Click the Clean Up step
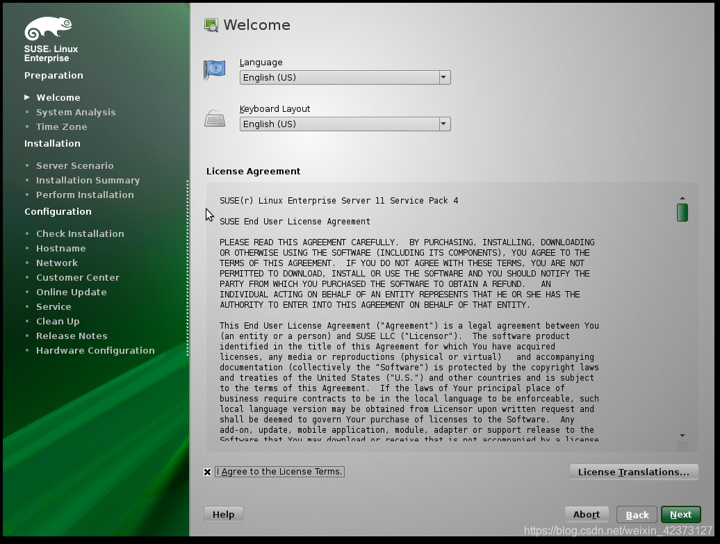720x544 pixels. point(58,322)
